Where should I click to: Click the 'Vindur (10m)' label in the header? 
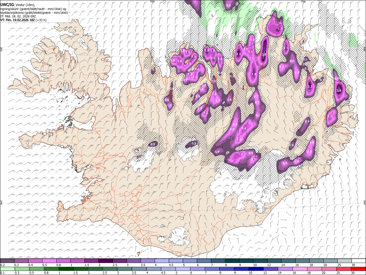[25, 5]
